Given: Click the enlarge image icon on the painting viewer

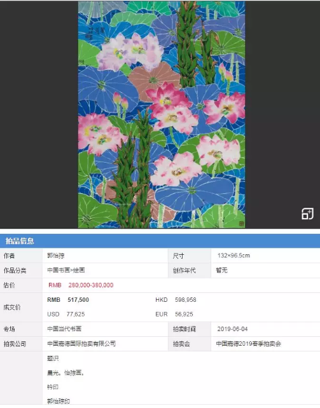Looking at the screenshot, I should click(x=307, y=214).
